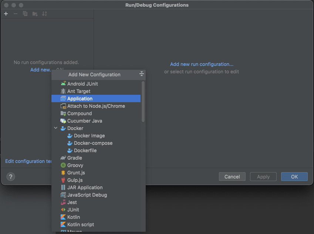Viewport: 314px width, 234px height.
Task: Click the Add new link in left panel
Action: click(x=41, y=70)
